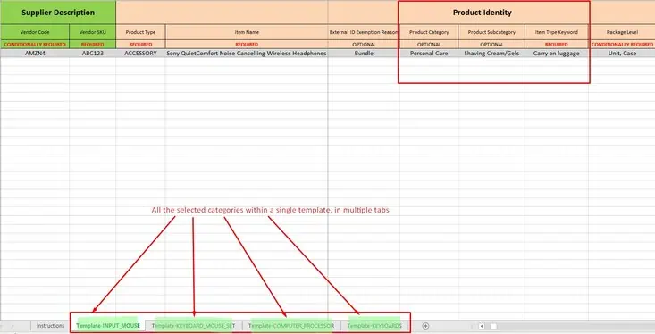The image size is (655, 334).
Task: Select the Shaving Cream/Gels subcategory cell
Action: pyautogui.click(x=491, y=53)
